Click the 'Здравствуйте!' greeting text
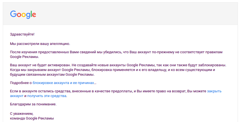The width and height of the screenshot is (241, 122). [22, 34]
